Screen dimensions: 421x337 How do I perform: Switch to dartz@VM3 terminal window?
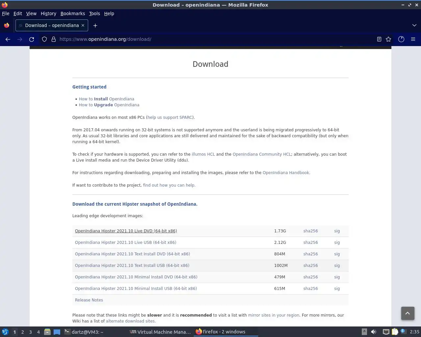(x=95, y=332)
